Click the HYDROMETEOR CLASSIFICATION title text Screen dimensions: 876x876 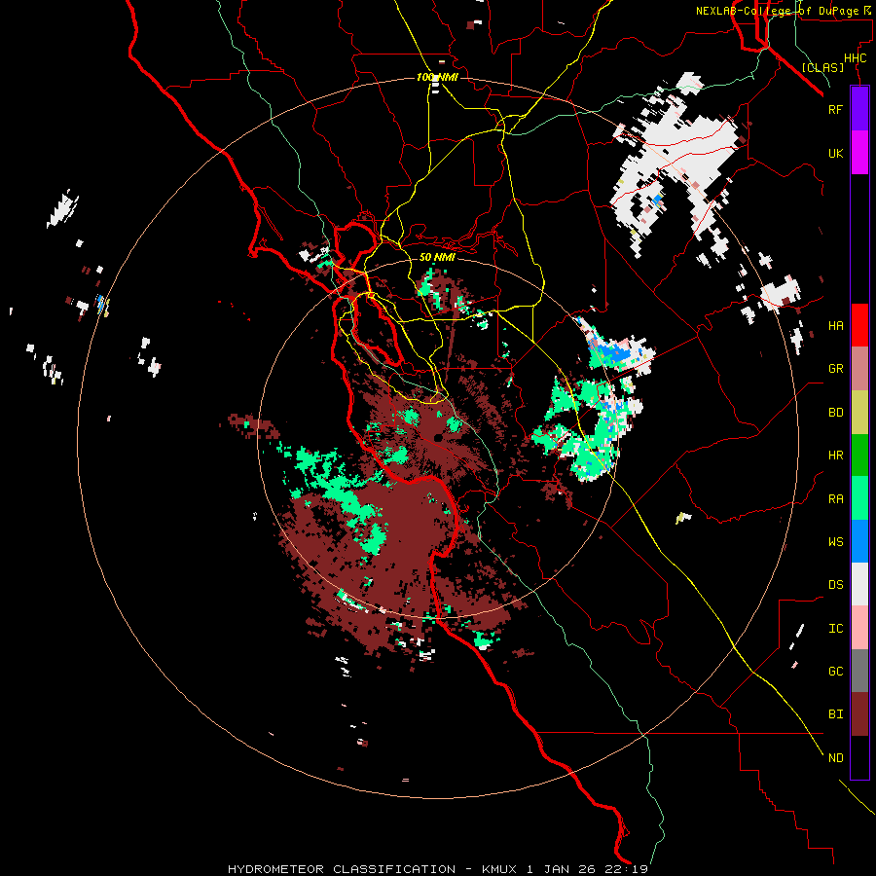(342, 869)
